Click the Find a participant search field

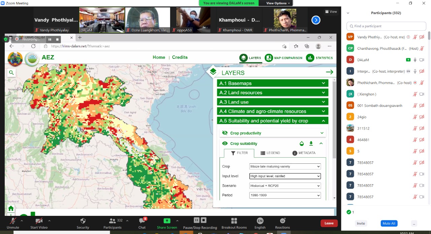[386, 26]
